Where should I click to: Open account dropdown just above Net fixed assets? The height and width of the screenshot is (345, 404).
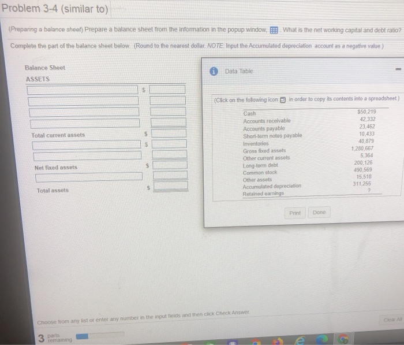(x=87, y=155)
